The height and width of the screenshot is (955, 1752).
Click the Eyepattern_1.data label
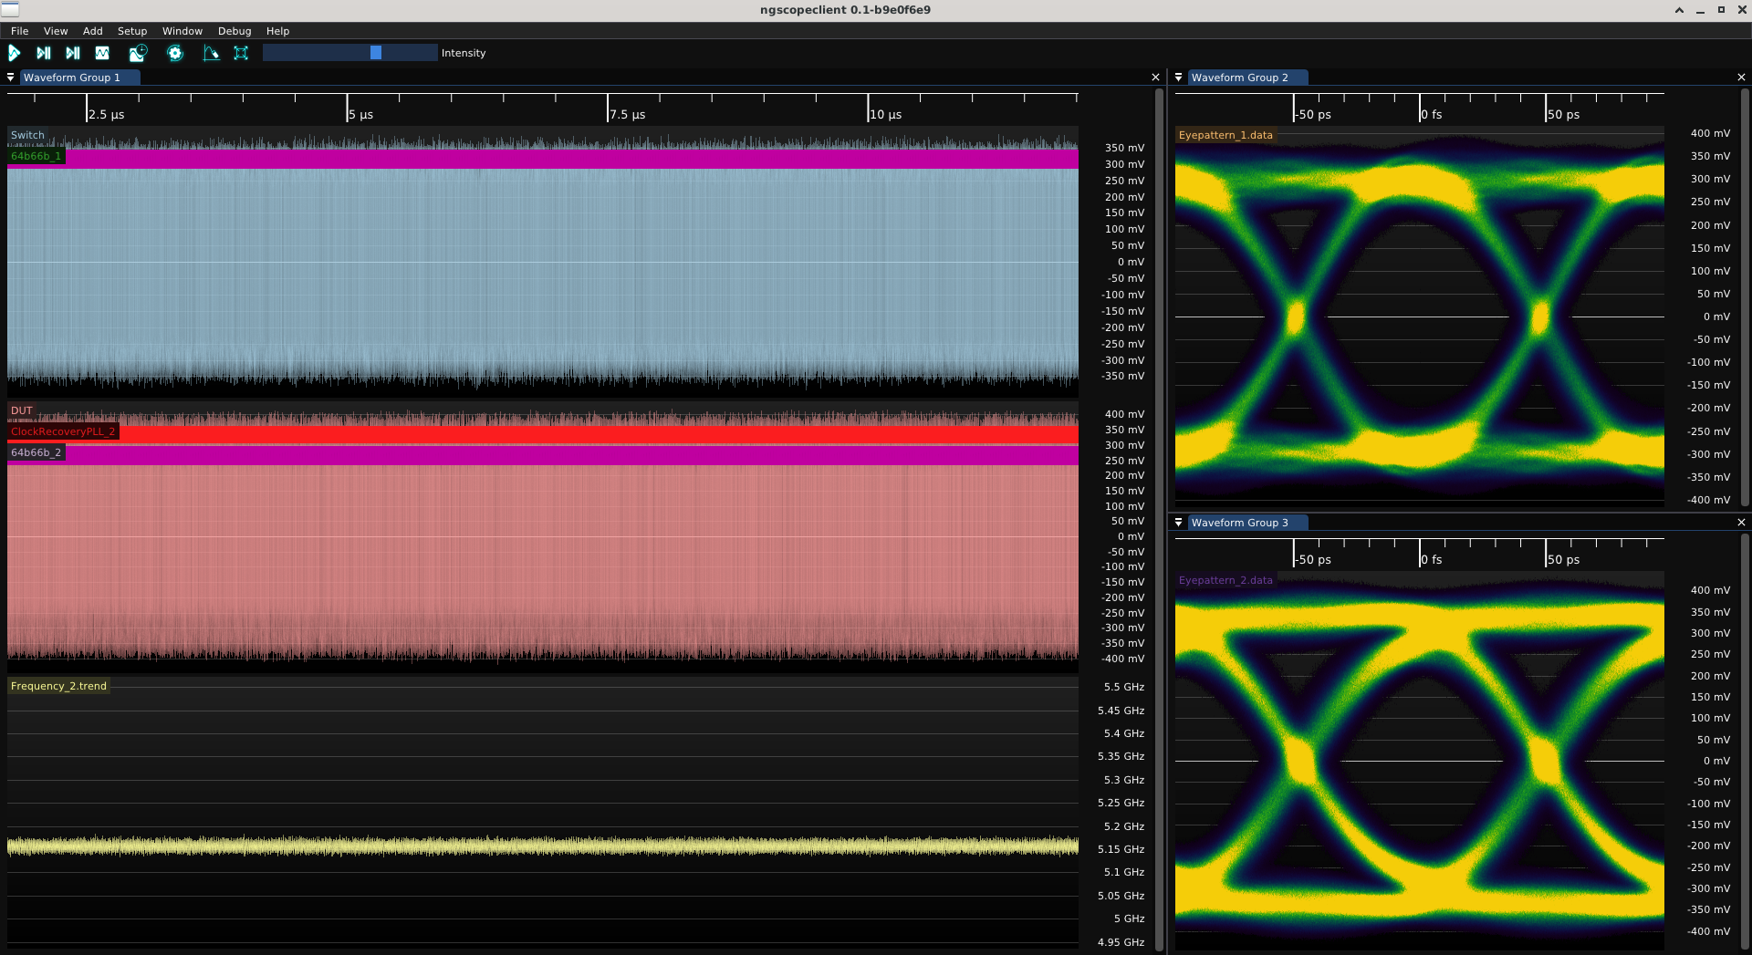[x=1225, y=135]
